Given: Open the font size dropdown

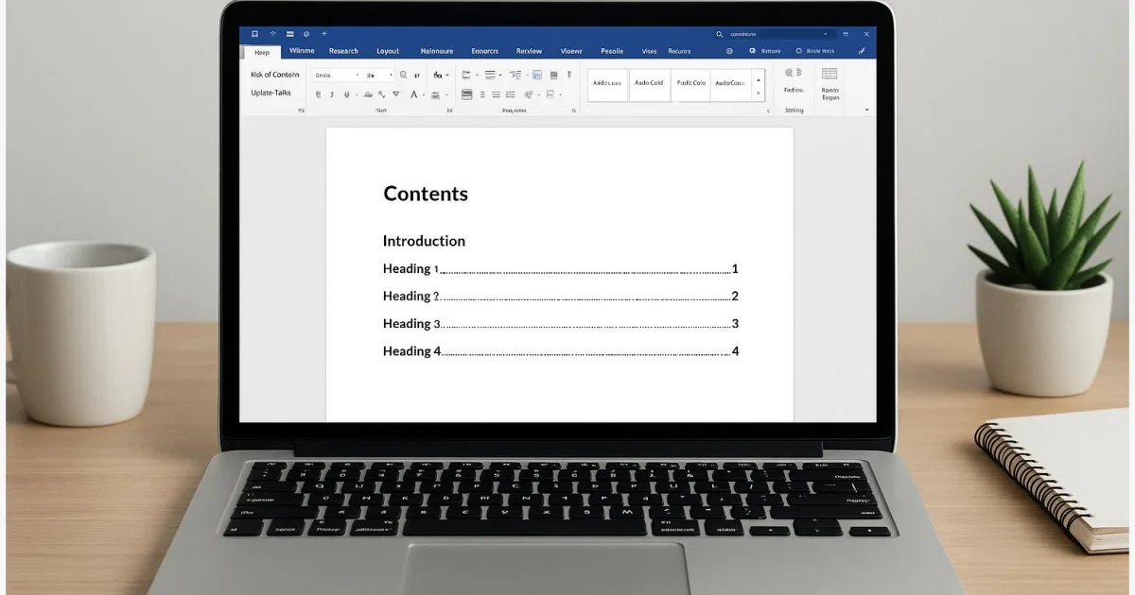Looking at the screenshot, I should (389, 75).
